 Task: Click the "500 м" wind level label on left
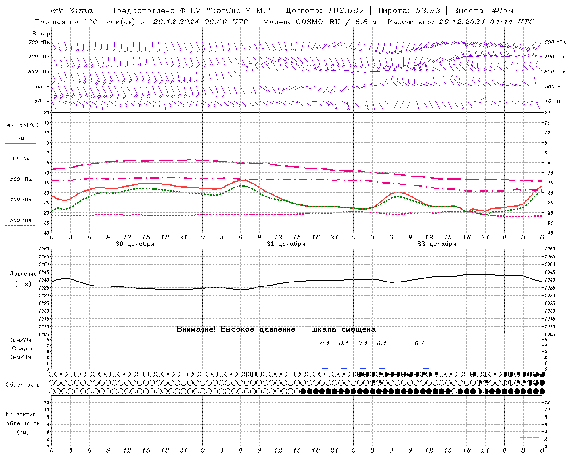pyautogui.click(x=42, y=86)
